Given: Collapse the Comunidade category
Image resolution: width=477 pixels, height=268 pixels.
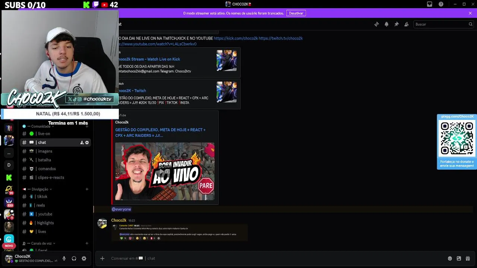Looking at the screenshot, I should [40, 127].
